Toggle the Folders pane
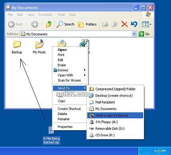 (87, 24)
